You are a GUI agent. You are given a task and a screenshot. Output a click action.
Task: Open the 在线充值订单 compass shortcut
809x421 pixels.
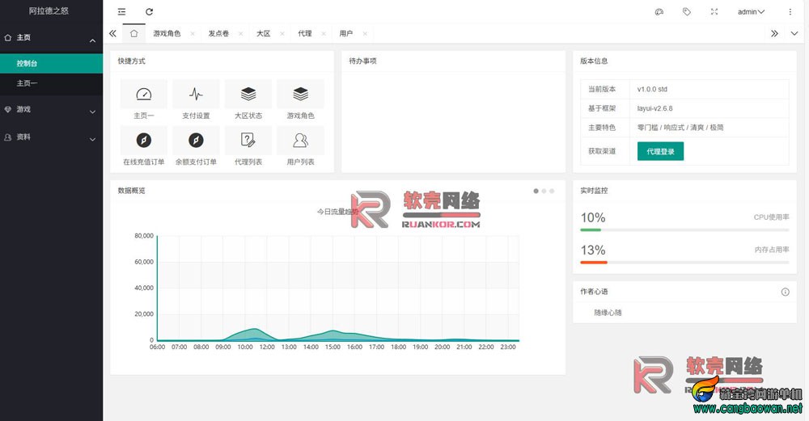[144, 141]
